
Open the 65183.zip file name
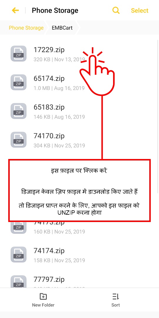point(49,107)
